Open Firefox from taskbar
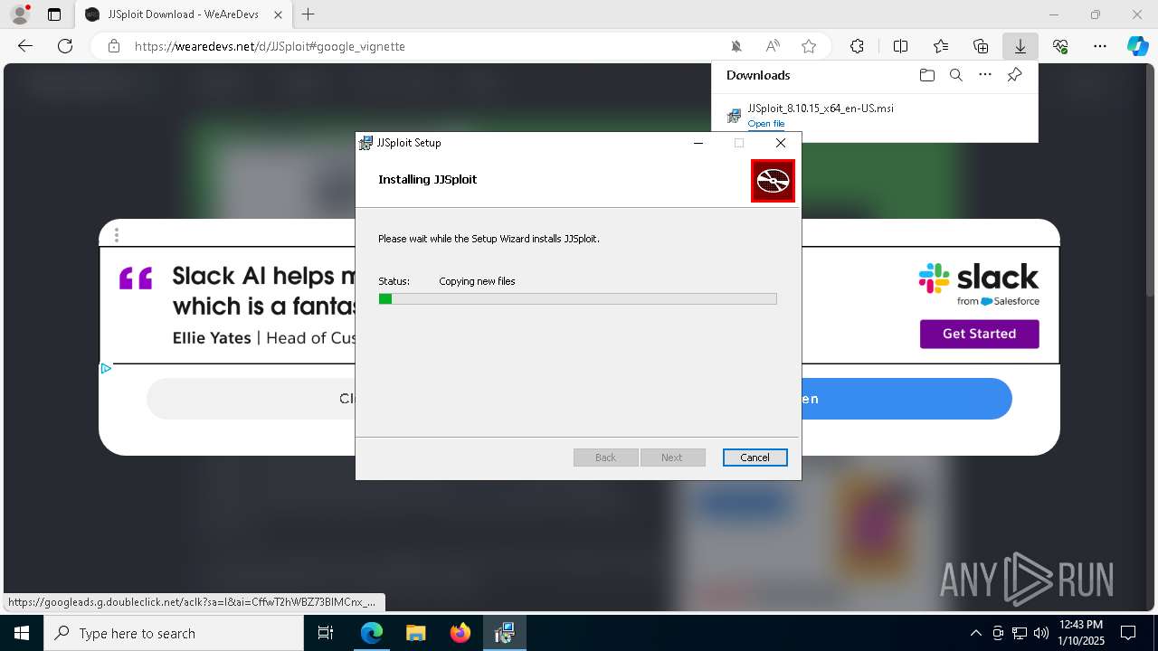The height and width of the screenshot is (651, 1158). (460, 633)
